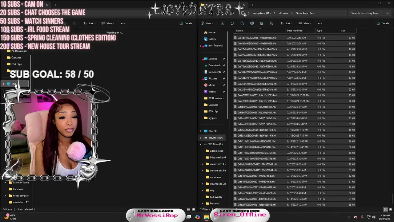Open the taskbar clock showing 4:16 AM
Screen dimensions: 394x222
click(385, 217)
